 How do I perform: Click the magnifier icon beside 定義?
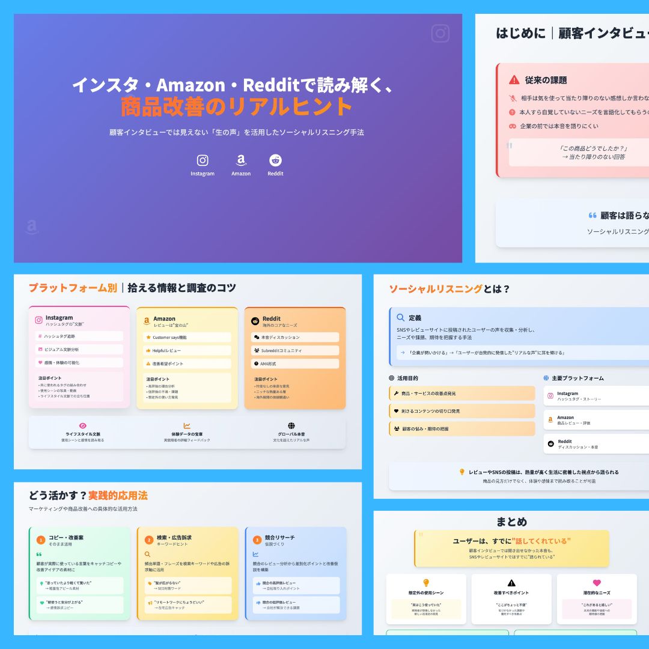click(400, 317)
